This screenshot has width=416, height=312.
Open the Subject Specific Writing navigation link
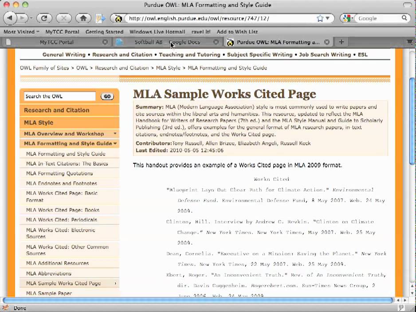coord(260,55)
